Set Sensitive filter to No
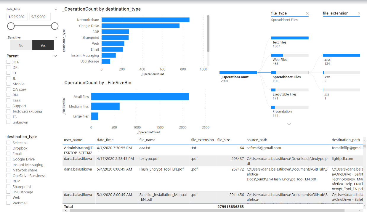This screenshot has height=212, width=367. tap(21, 45)
